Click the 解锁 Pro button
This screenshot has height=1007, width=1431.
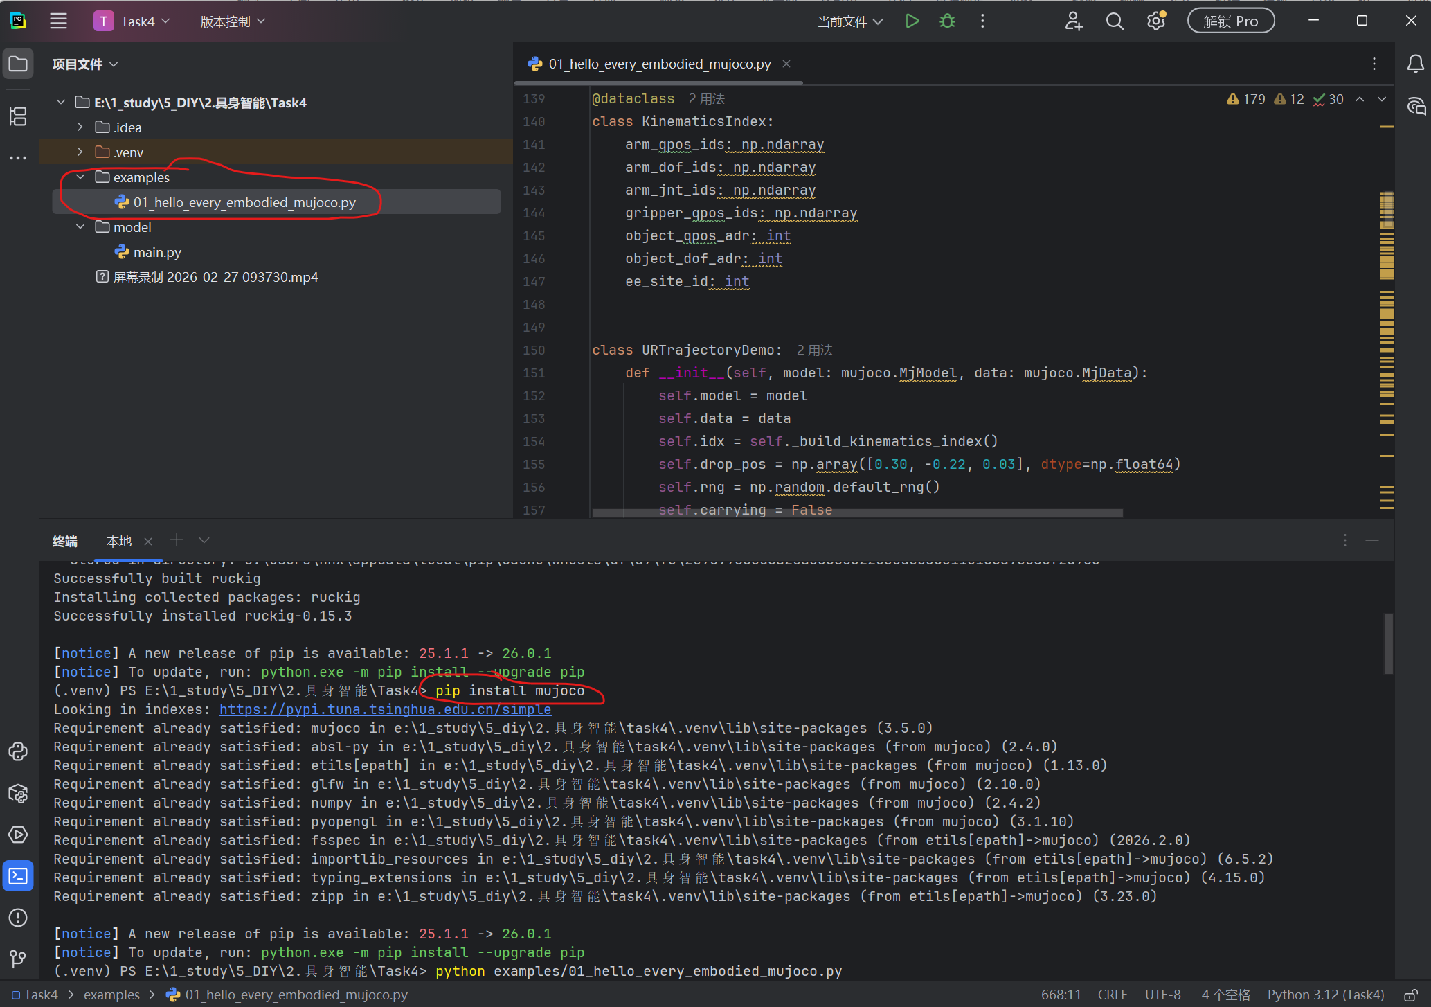[x=1231, y=21]
